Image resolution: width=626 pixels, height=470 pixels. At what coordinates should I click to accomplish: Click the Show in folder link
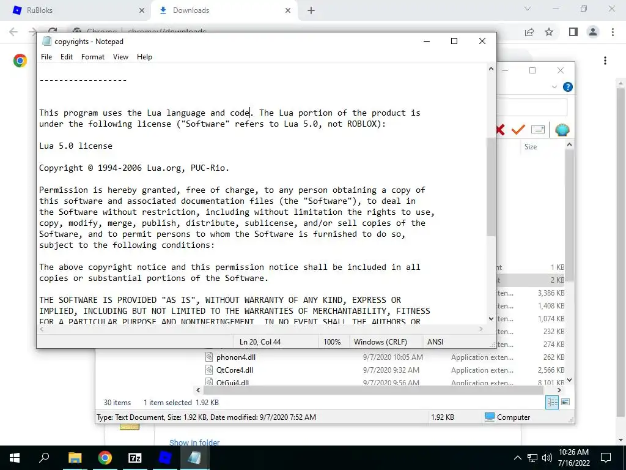(x=194, y=442)
